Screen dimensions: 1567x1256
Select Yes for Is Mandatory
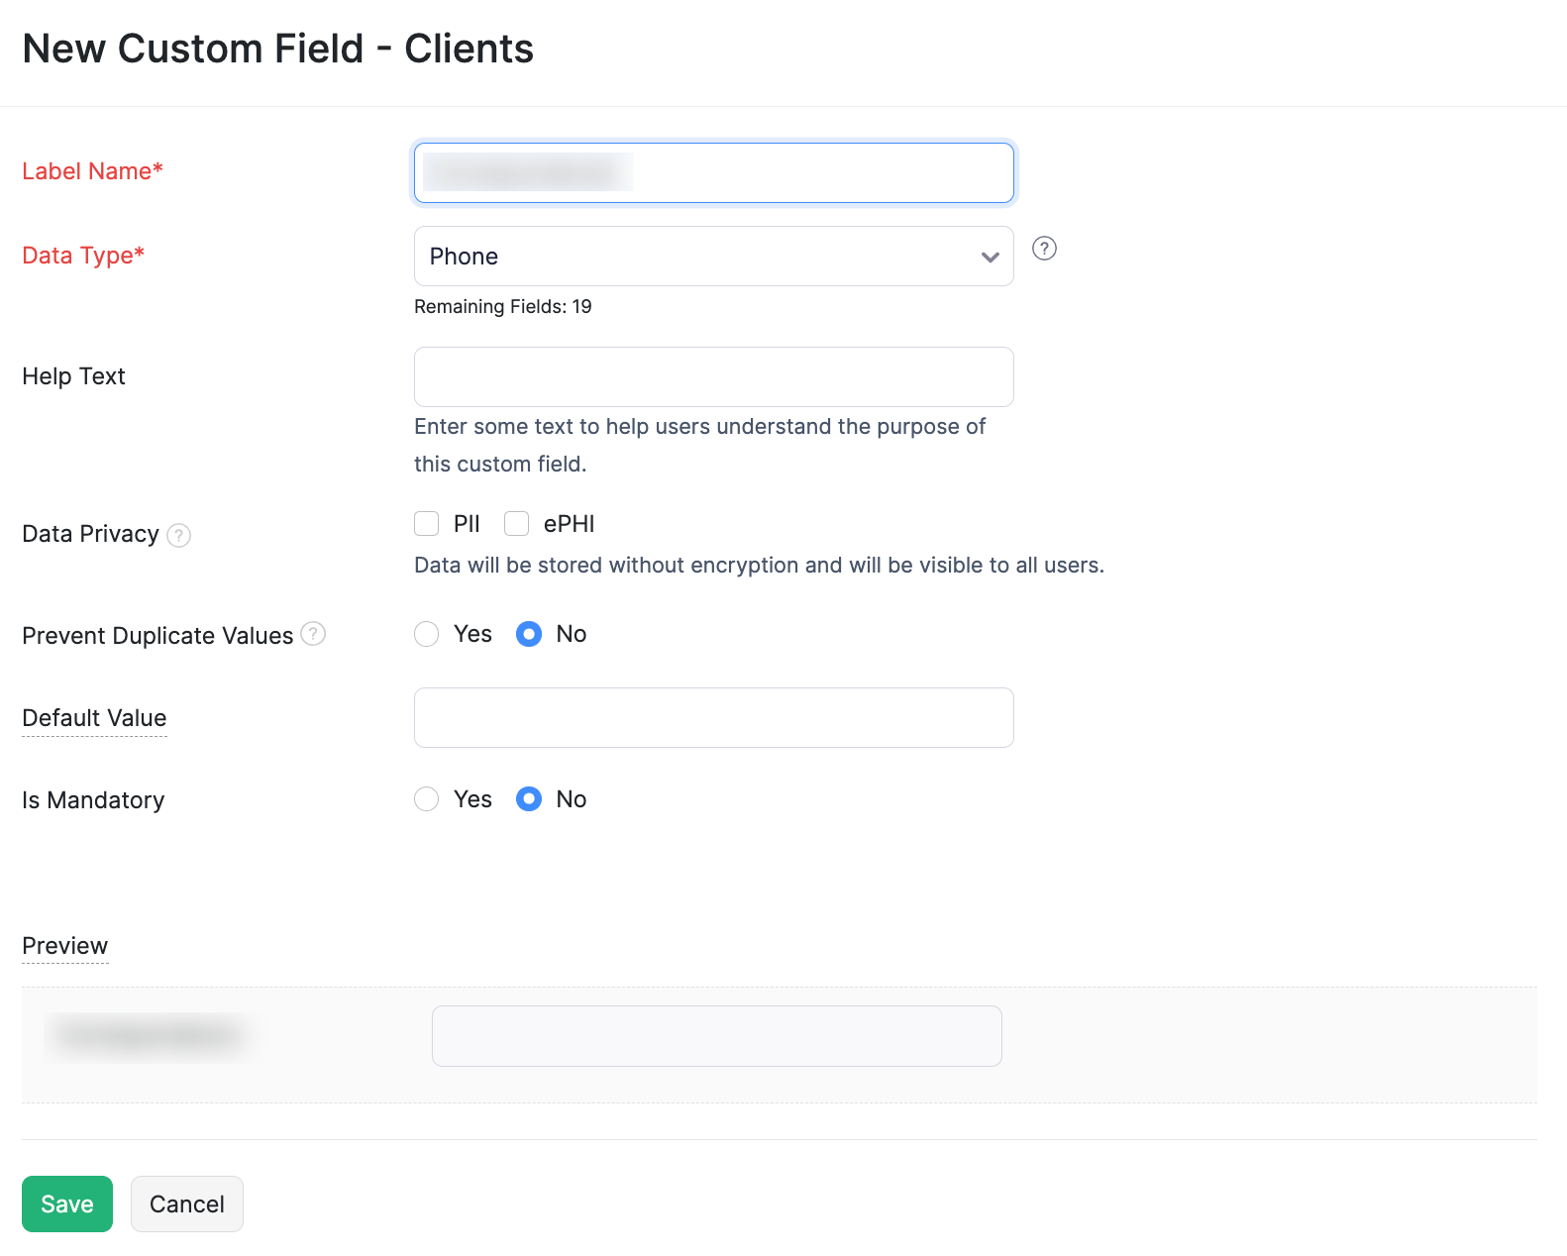[427, 799]
